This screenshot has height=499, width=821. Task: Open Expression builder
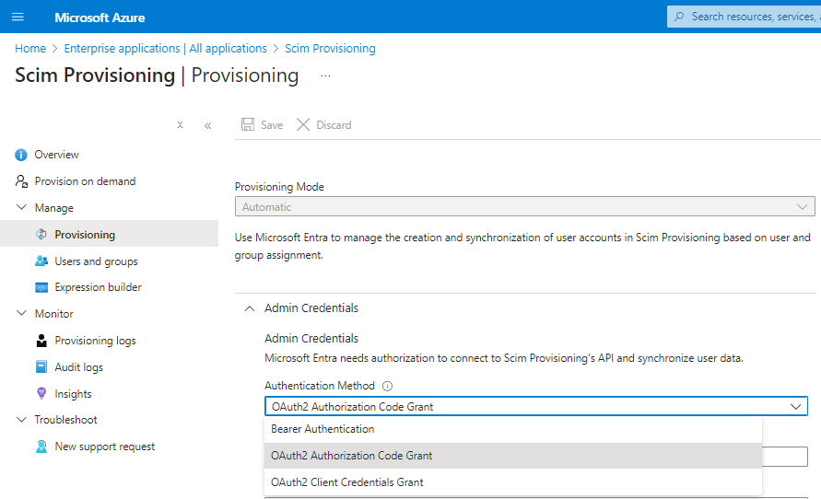[99, 287]
